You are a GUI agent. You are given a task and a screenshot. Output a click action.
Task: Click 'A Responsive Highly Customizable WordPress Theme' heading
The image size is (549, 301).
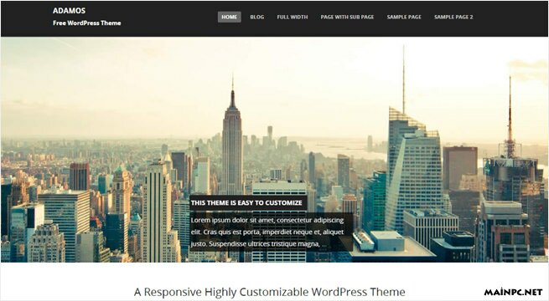(269, 292)
